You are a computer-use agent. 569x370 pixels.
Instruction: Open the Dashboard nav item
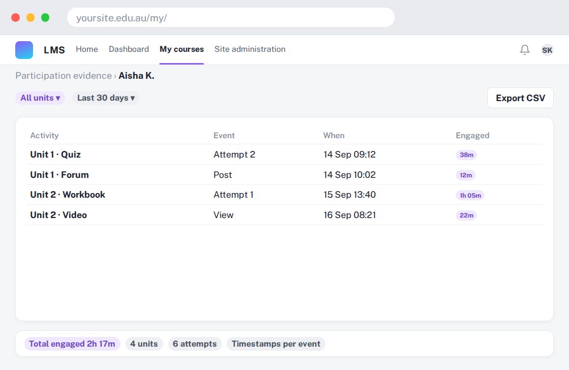pyautogui.click(x=129, y=49)
